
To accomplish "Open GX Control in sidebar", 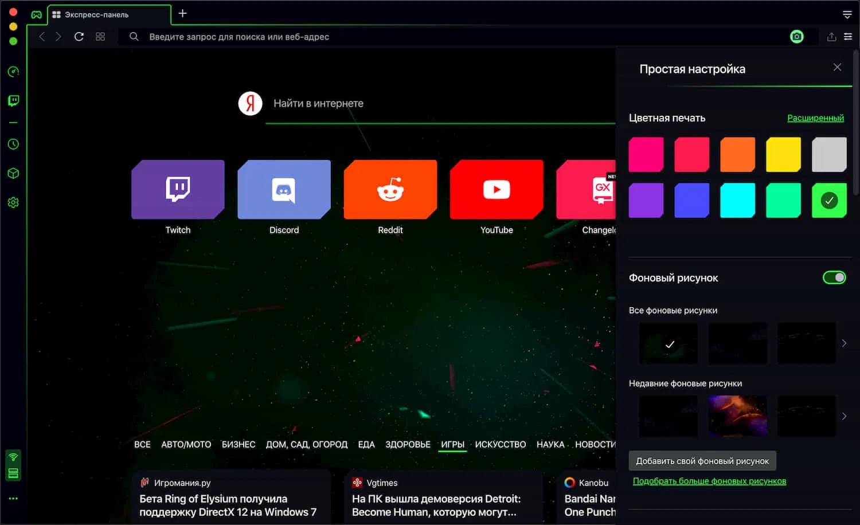I will click(13, 72).
